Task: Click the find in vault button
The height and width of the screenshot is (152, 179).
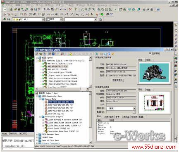Action: (x=117, y=80)
